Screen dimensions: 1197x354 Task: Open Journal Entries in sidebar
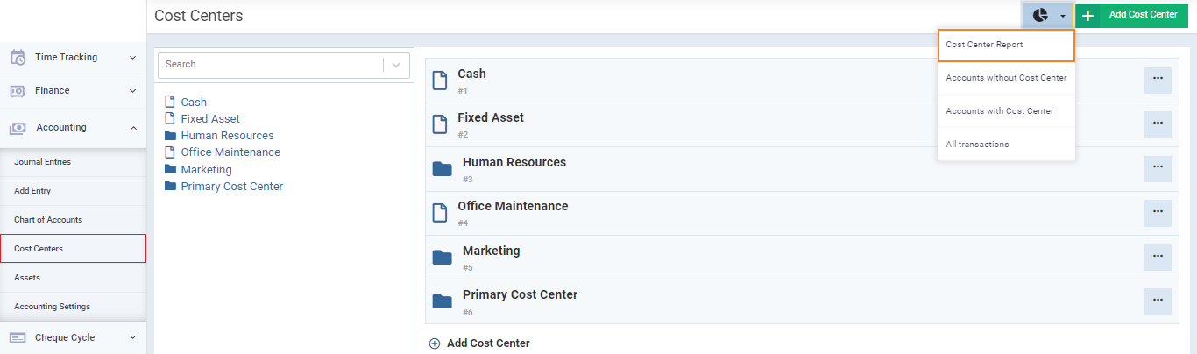(x=73, y=162)
